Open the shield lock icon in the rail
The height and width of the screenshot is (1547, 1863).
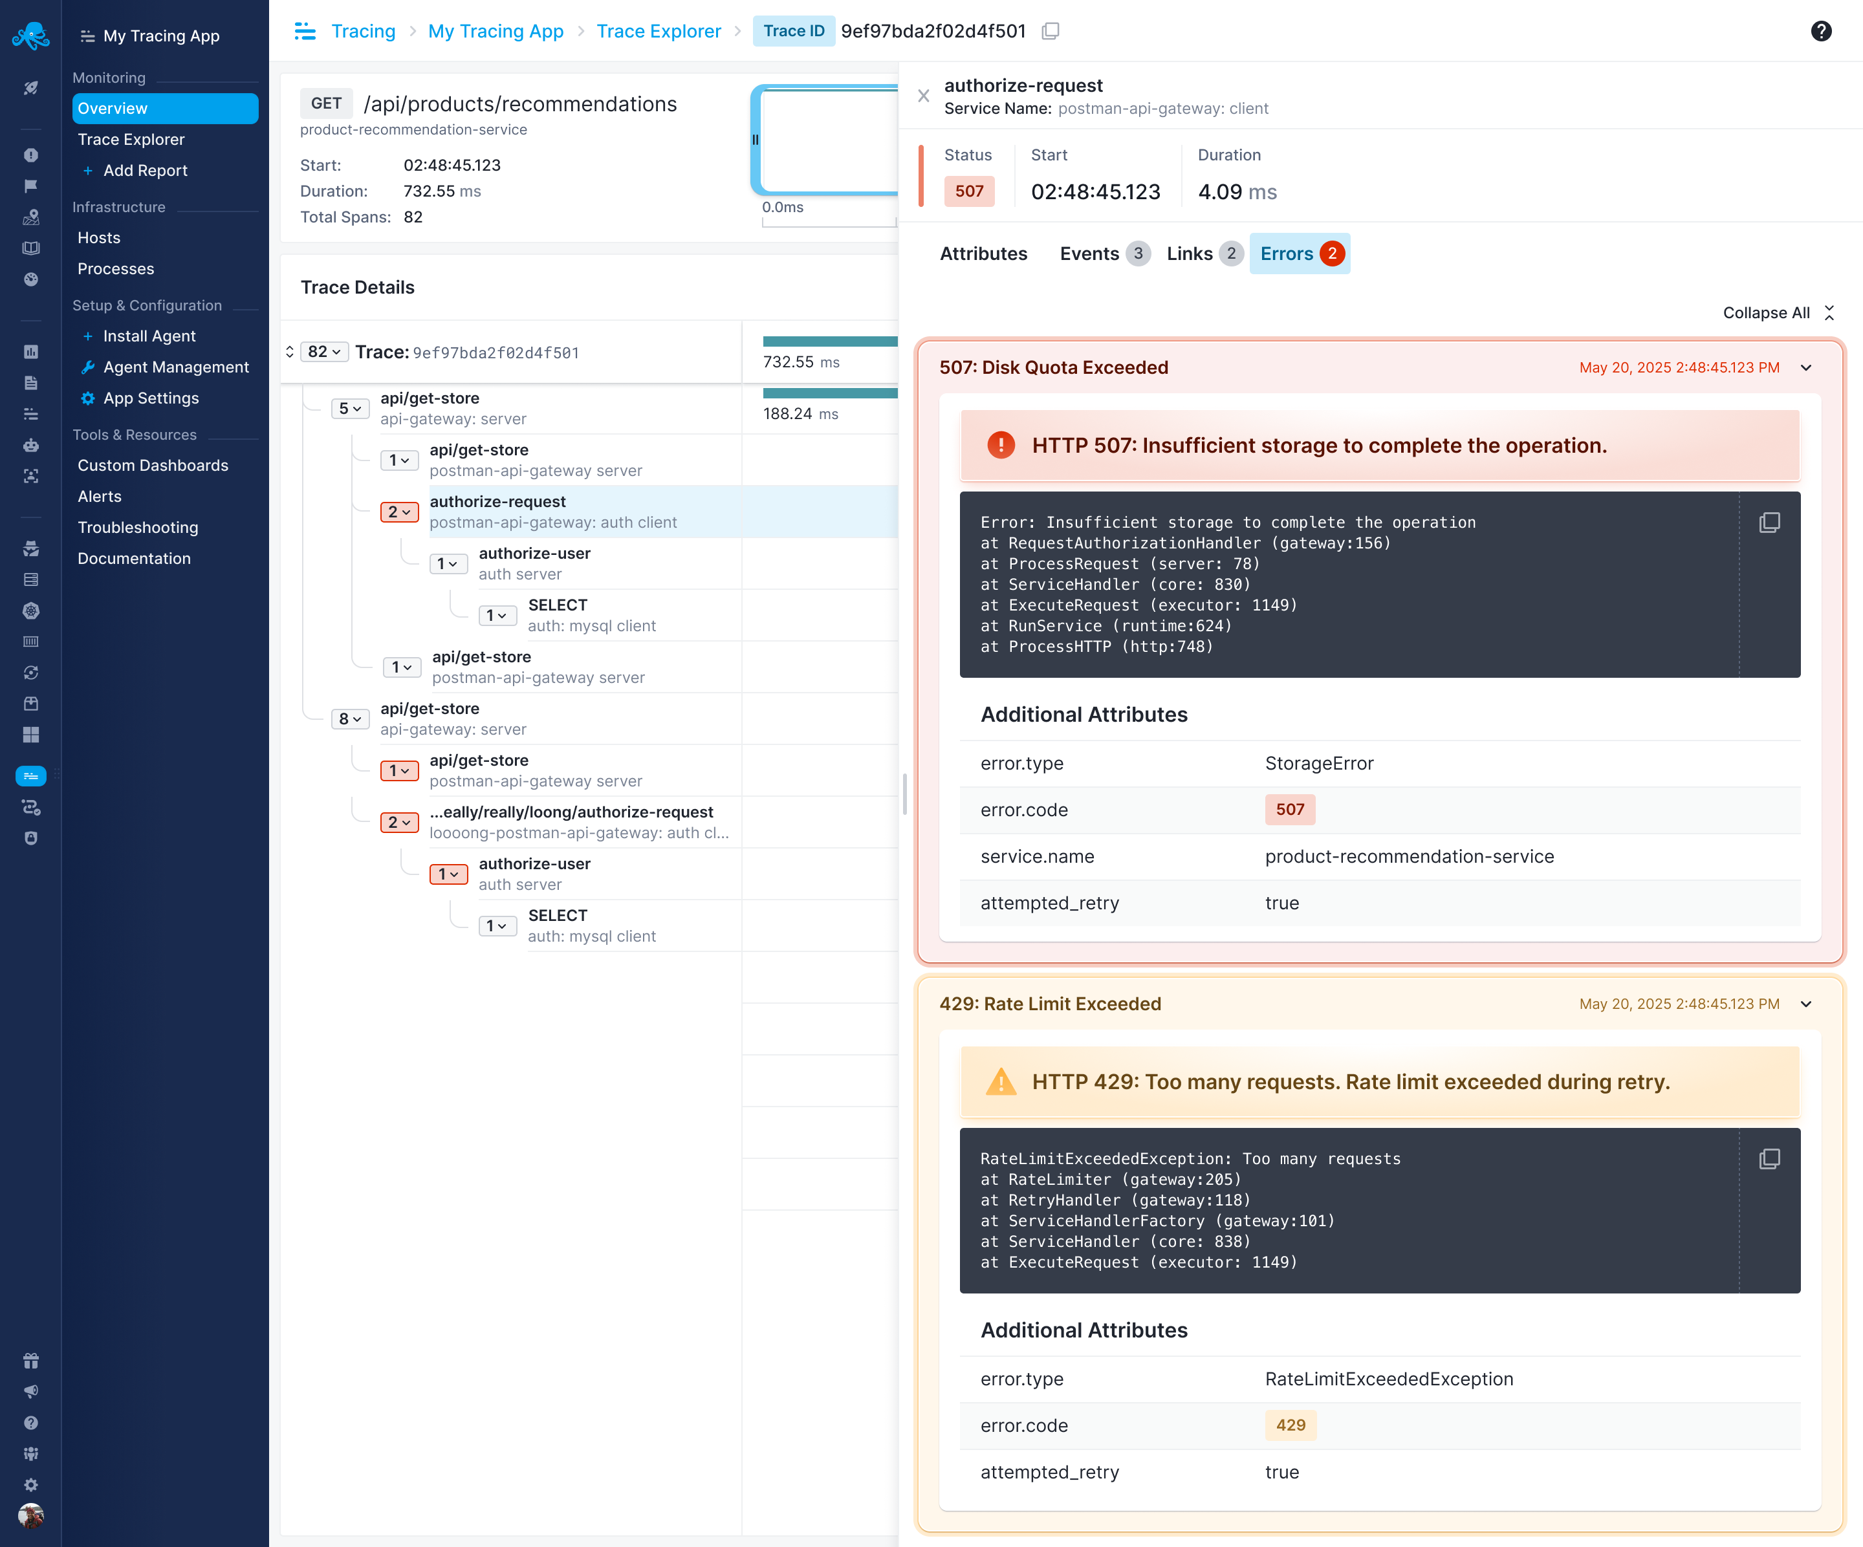[x=31, y=838]
